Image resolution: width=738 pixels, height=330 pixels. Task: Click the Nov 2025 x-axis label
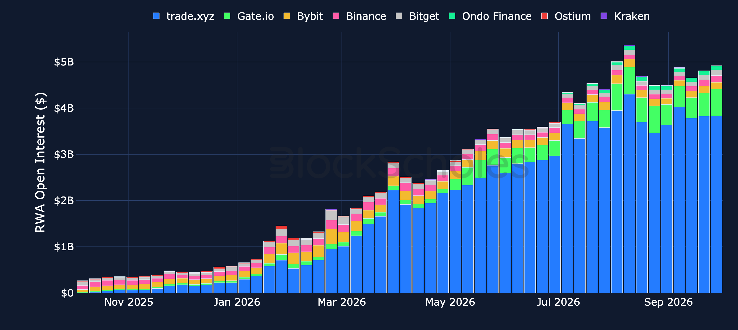coord(129,302)
